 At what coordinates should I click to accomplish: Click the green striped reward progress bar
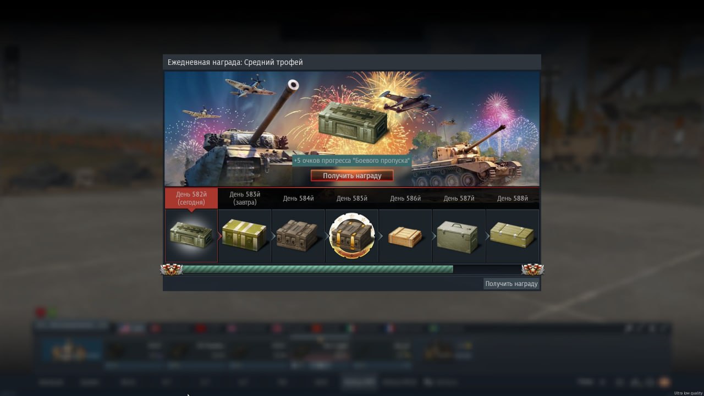(317, 269)
